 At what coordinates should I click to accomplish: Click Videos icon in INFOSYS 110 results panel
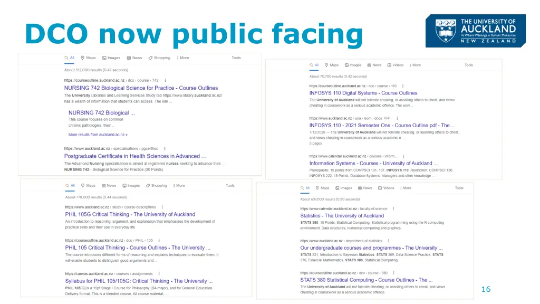389,65
